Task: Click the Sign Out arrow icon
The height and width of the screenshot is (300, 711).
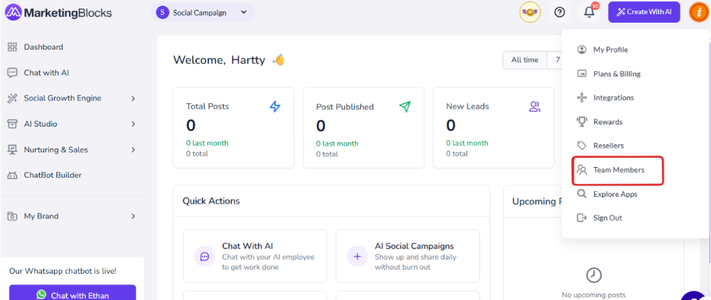Action: (x=582, y=218)
